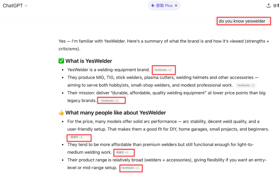
Task: Open the YesWelder citation after "mid-range setup."
Action: coord(130,168)
